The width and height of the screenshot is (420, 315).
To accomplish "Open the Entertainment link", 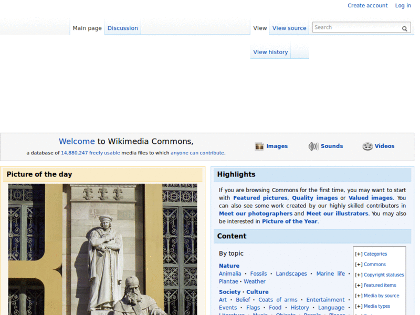I will [x=325, y=299].
